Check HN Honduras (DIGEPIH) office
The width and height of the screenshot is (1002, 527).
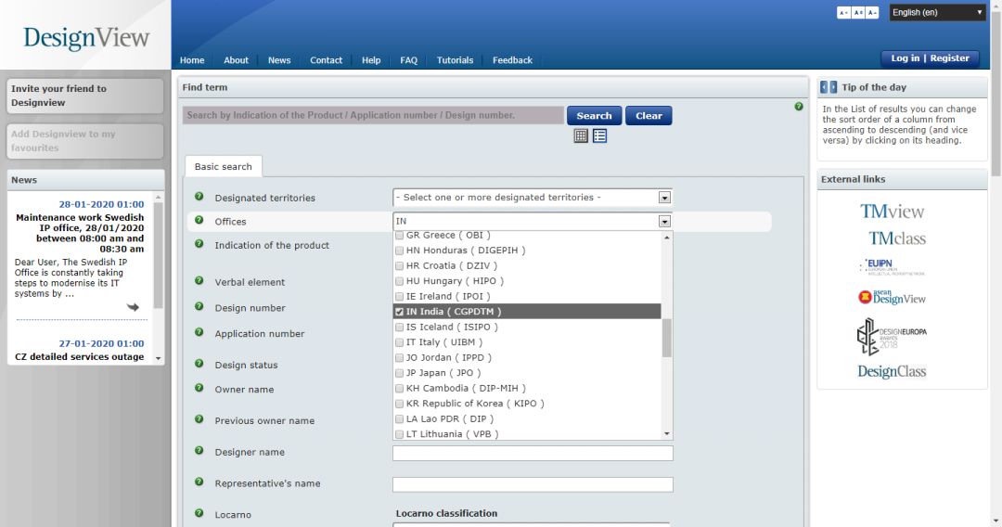click(x=399, y=251)
